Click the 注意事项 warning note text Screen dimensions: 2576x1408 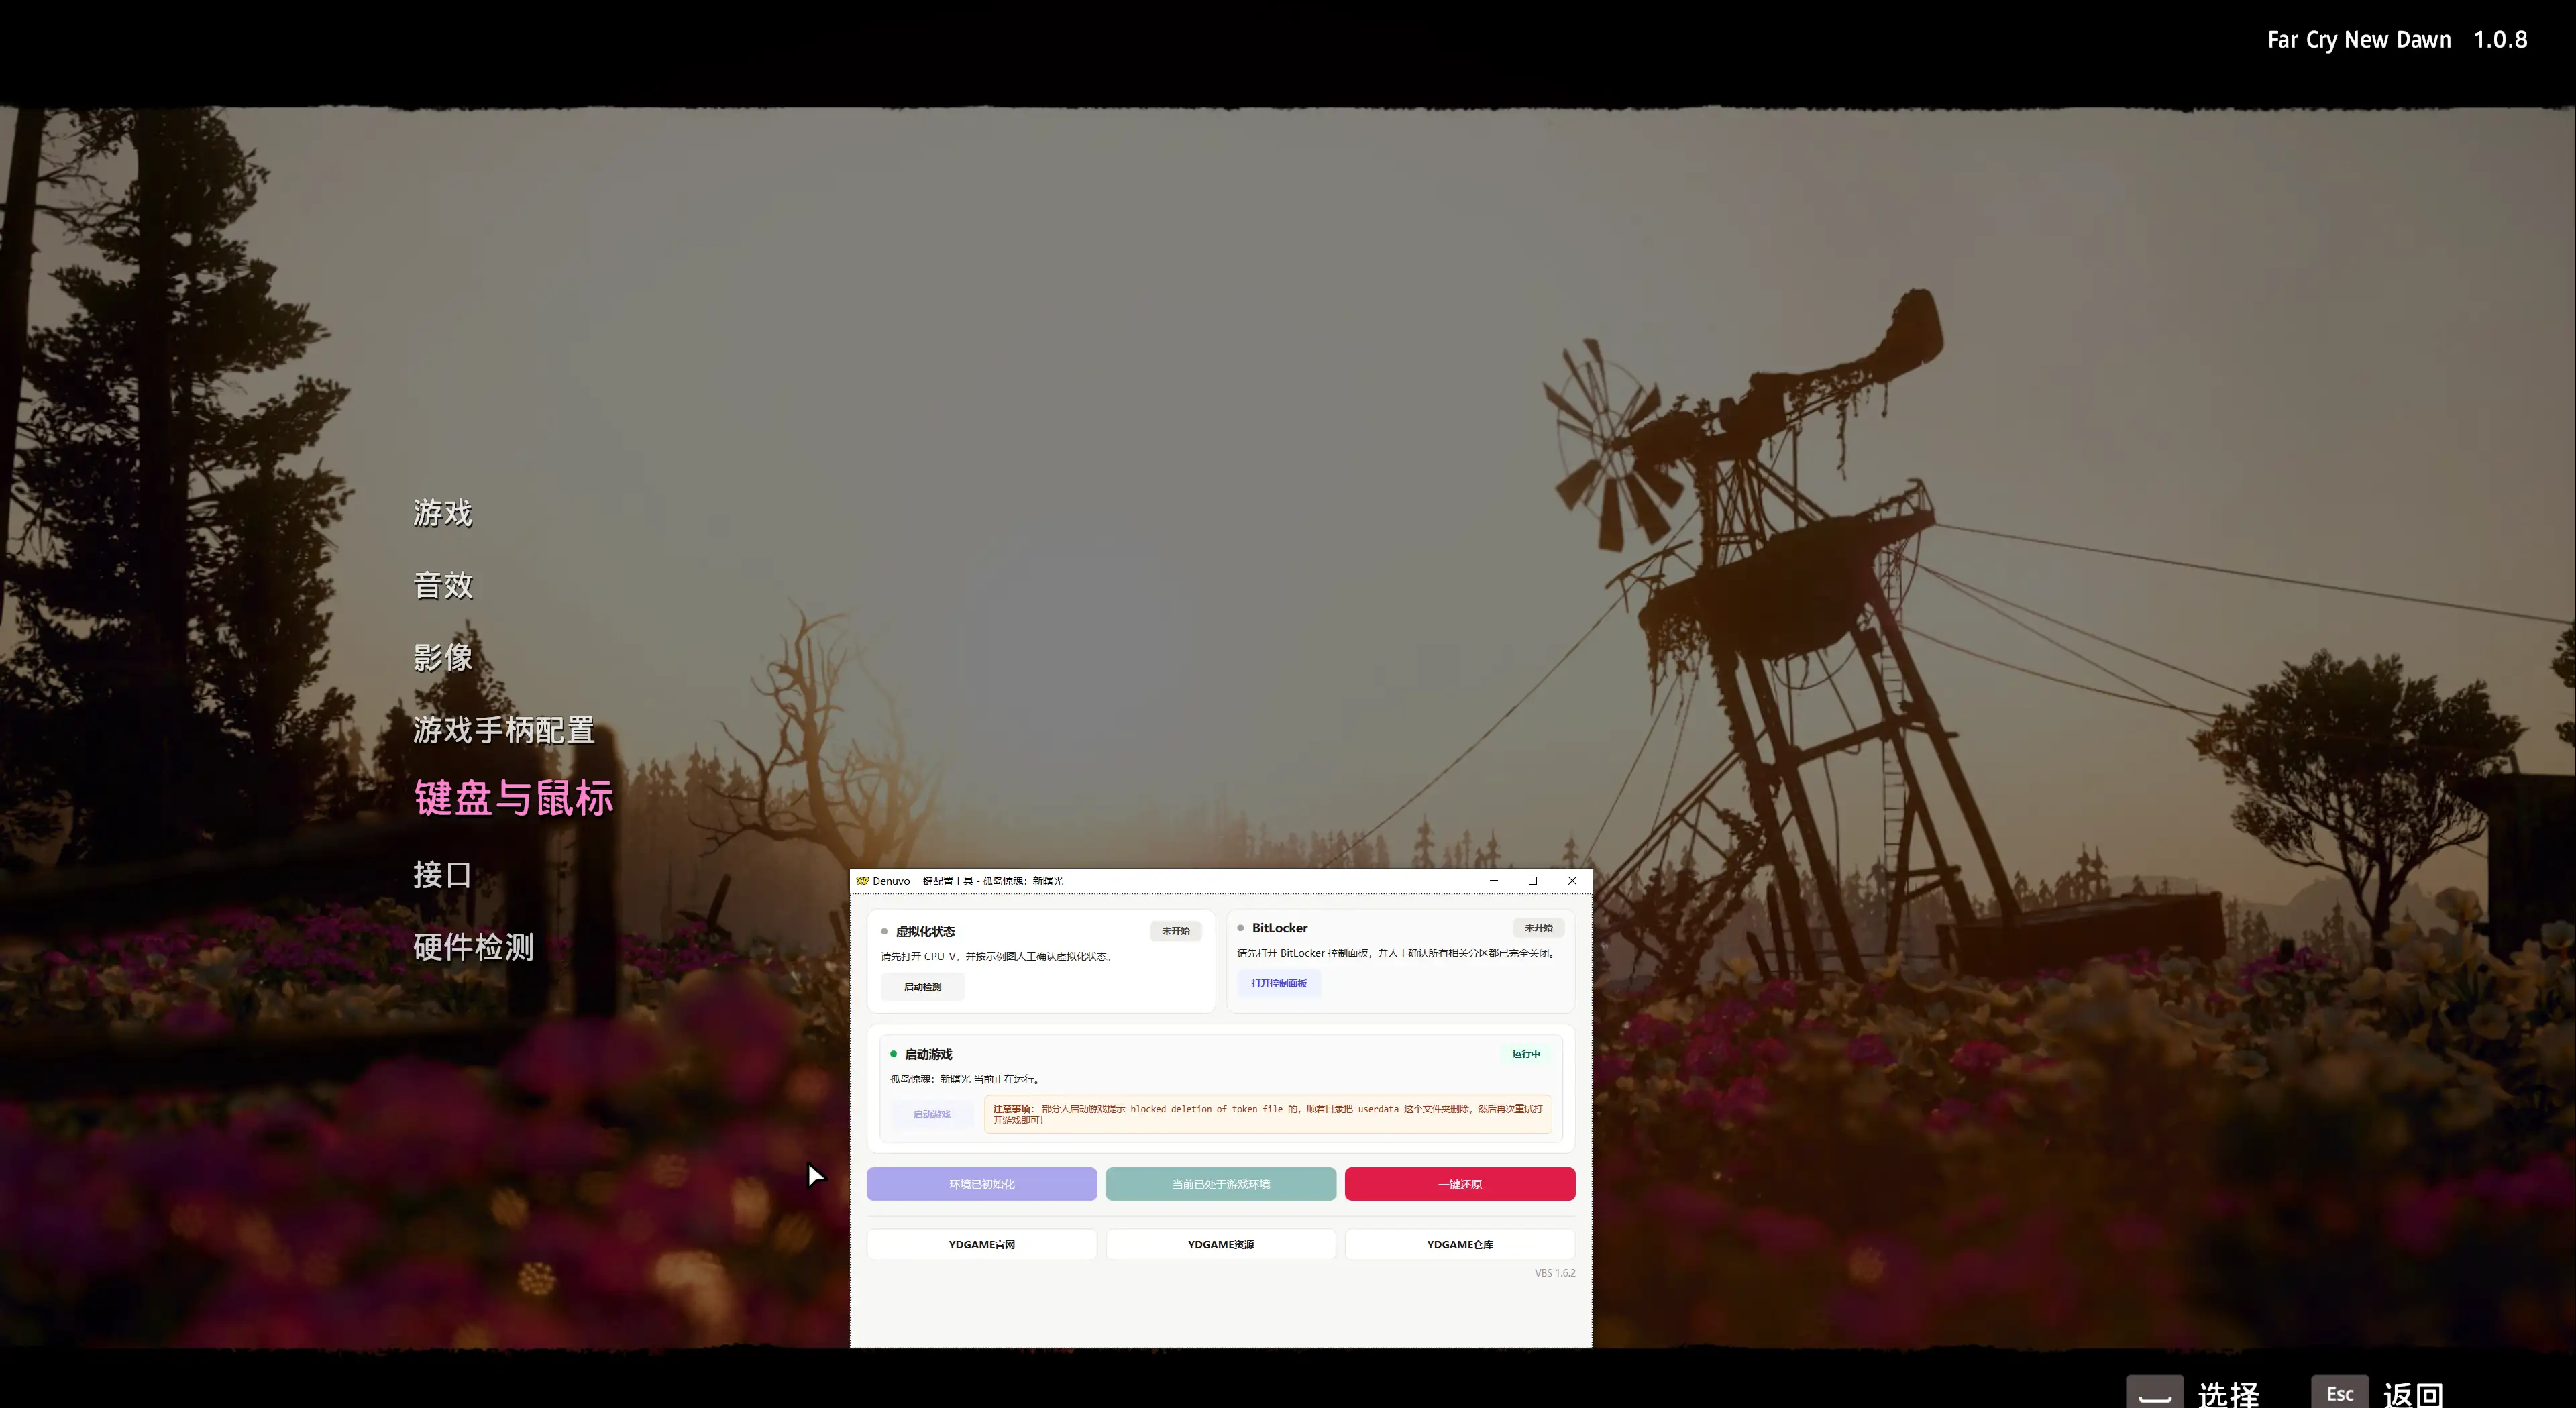point(1268,1114)
